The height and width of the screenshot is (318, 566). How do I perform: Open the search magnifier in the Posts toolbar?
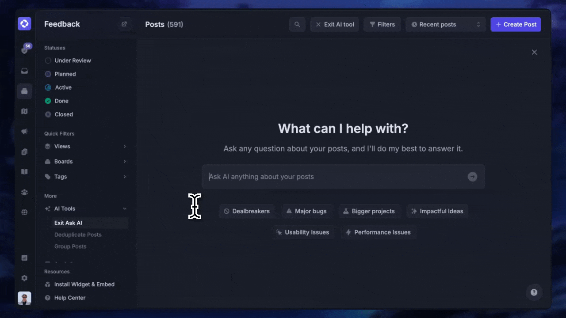(297, 24)
